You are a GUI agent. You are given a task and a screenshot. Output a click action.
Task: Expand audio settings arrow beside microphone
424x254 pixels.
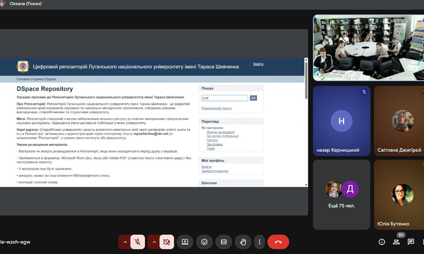[x=125, y=242]
